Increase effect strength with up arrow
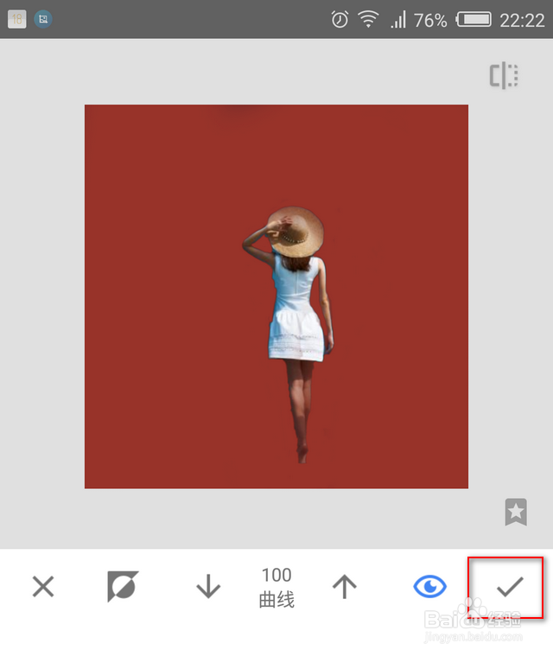 [344, 587]
